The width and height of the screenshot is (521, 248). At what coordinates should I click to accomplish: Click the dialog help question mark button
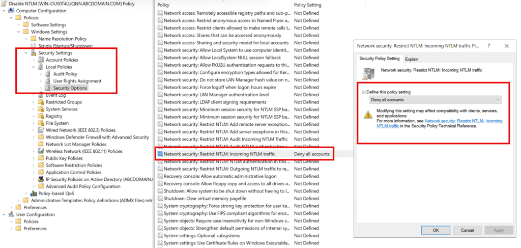[x=488, y=46]
